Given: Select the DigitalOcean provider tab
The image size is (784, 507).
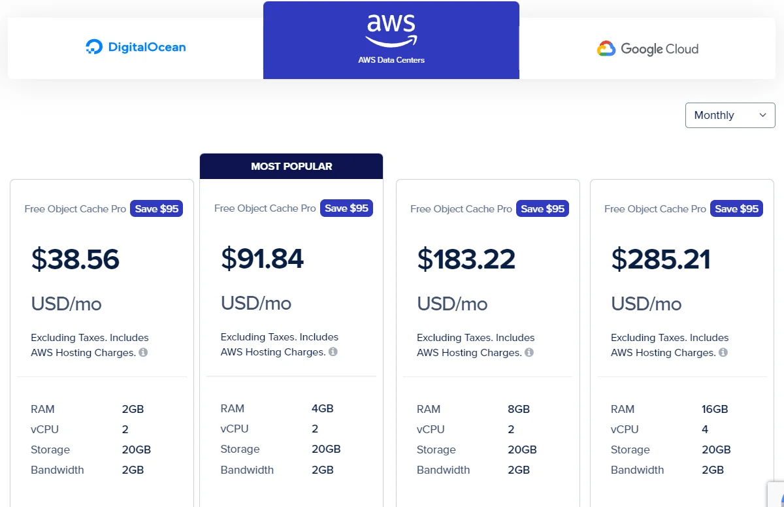Looking at the screenshot, I should [136, 48].
